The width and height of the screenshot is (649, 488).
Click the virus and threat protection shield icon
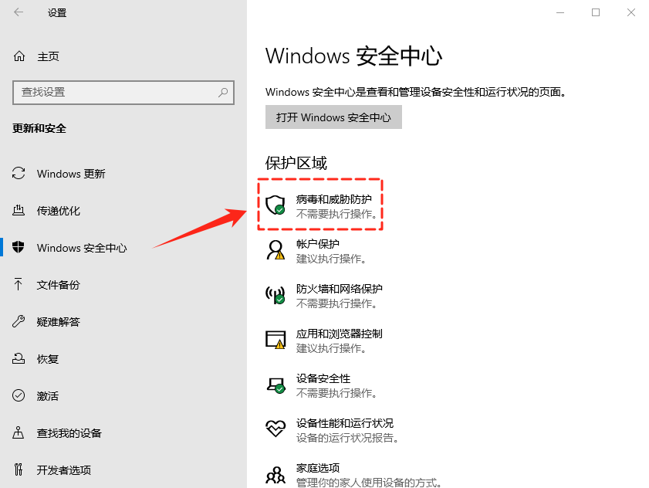pyautogui.click(x=275, y=205)
